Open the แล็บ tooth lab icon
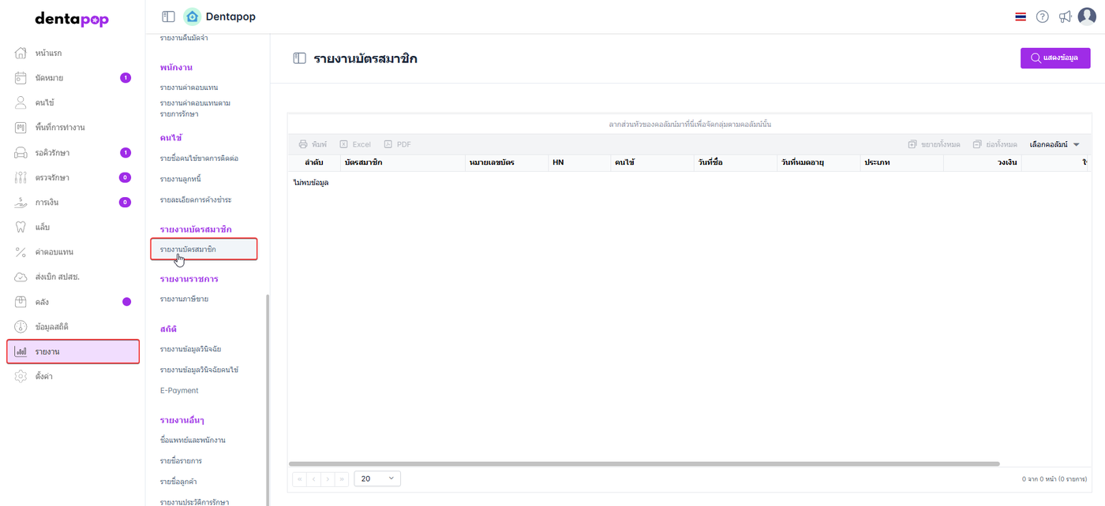1105x506 pixels. (21, 227)
